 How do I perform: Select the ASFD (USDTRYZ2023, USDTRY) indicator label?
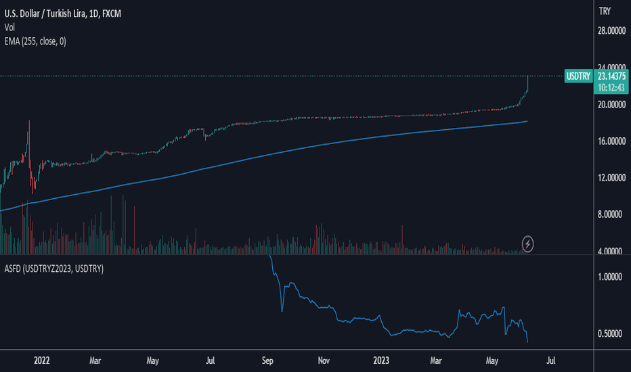point(54,269)
